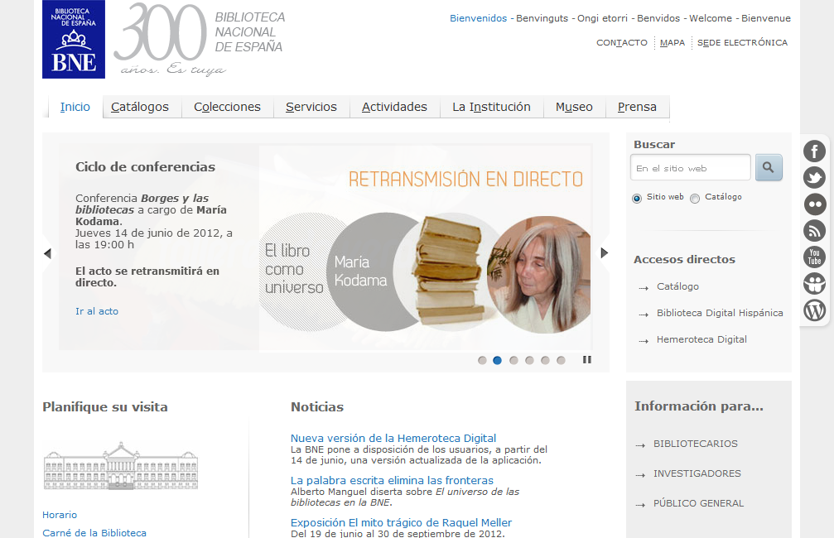Open Biblioteca Digital Hispánica link
The width and height of the screenshot is (834, 538).
click(x=720, y=313)
